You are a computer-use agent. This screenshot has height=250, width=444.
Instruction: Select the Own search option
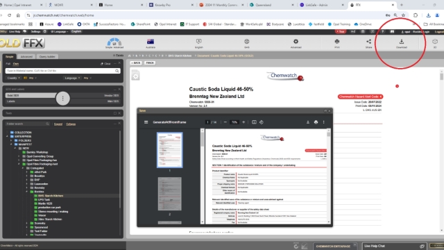coord(15,64)
